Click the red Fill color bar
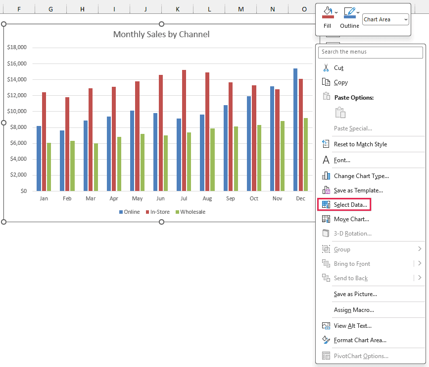The width and height of the screenshot is (429, 367). coord(328,17)
